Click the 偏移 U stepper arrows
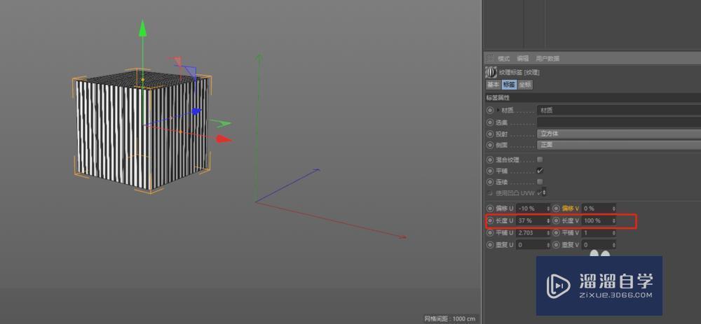The height and width of the screenshot is (324, 701). point(549,209)
